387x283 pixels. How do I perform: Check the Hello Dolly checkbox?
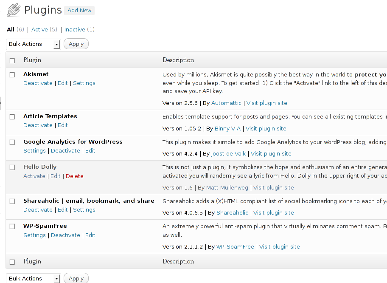coord(12,167)
